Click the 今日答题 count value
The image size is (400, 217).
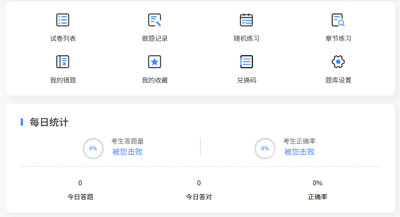(x=80, y=183)
